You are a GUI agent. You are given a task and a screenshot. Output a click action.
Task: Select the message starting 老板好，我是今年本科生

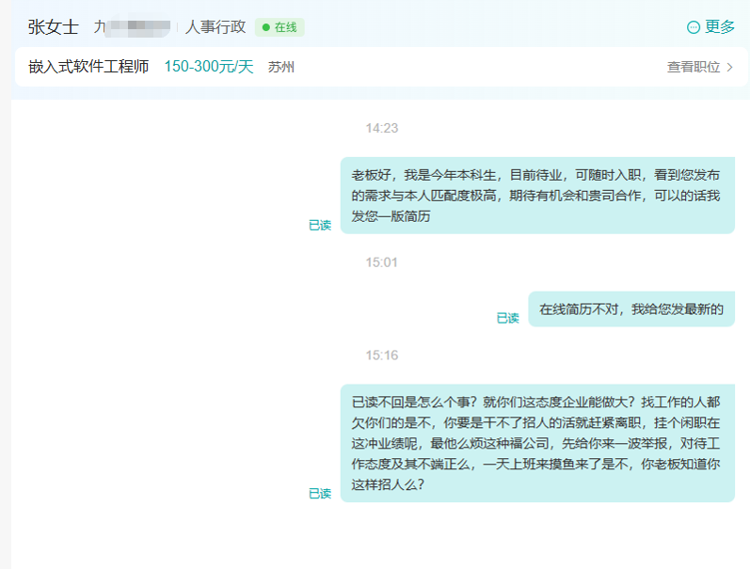537,196
